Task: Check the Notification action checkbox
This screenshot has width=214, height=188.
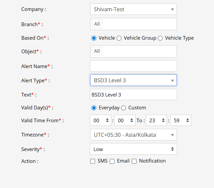Action: tap(134, 161)
